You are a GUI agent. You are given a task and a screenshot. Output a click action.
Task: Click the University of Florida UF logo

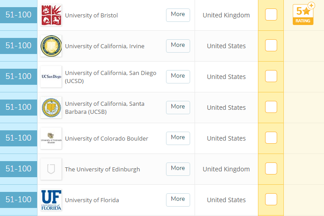coord(51,200)
